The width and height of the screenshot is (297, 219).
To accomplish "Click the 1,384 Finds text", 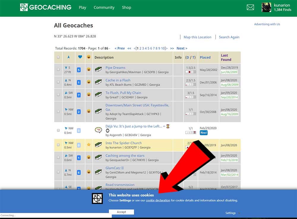I will point(283,10).
